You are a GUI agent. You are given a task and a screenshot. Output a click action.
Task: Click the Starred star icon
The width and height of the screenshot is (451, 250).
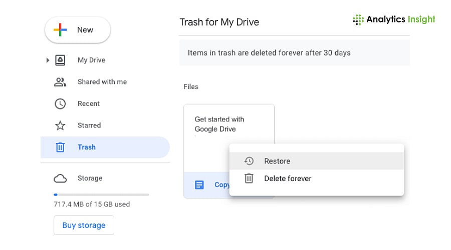(60, 125)
